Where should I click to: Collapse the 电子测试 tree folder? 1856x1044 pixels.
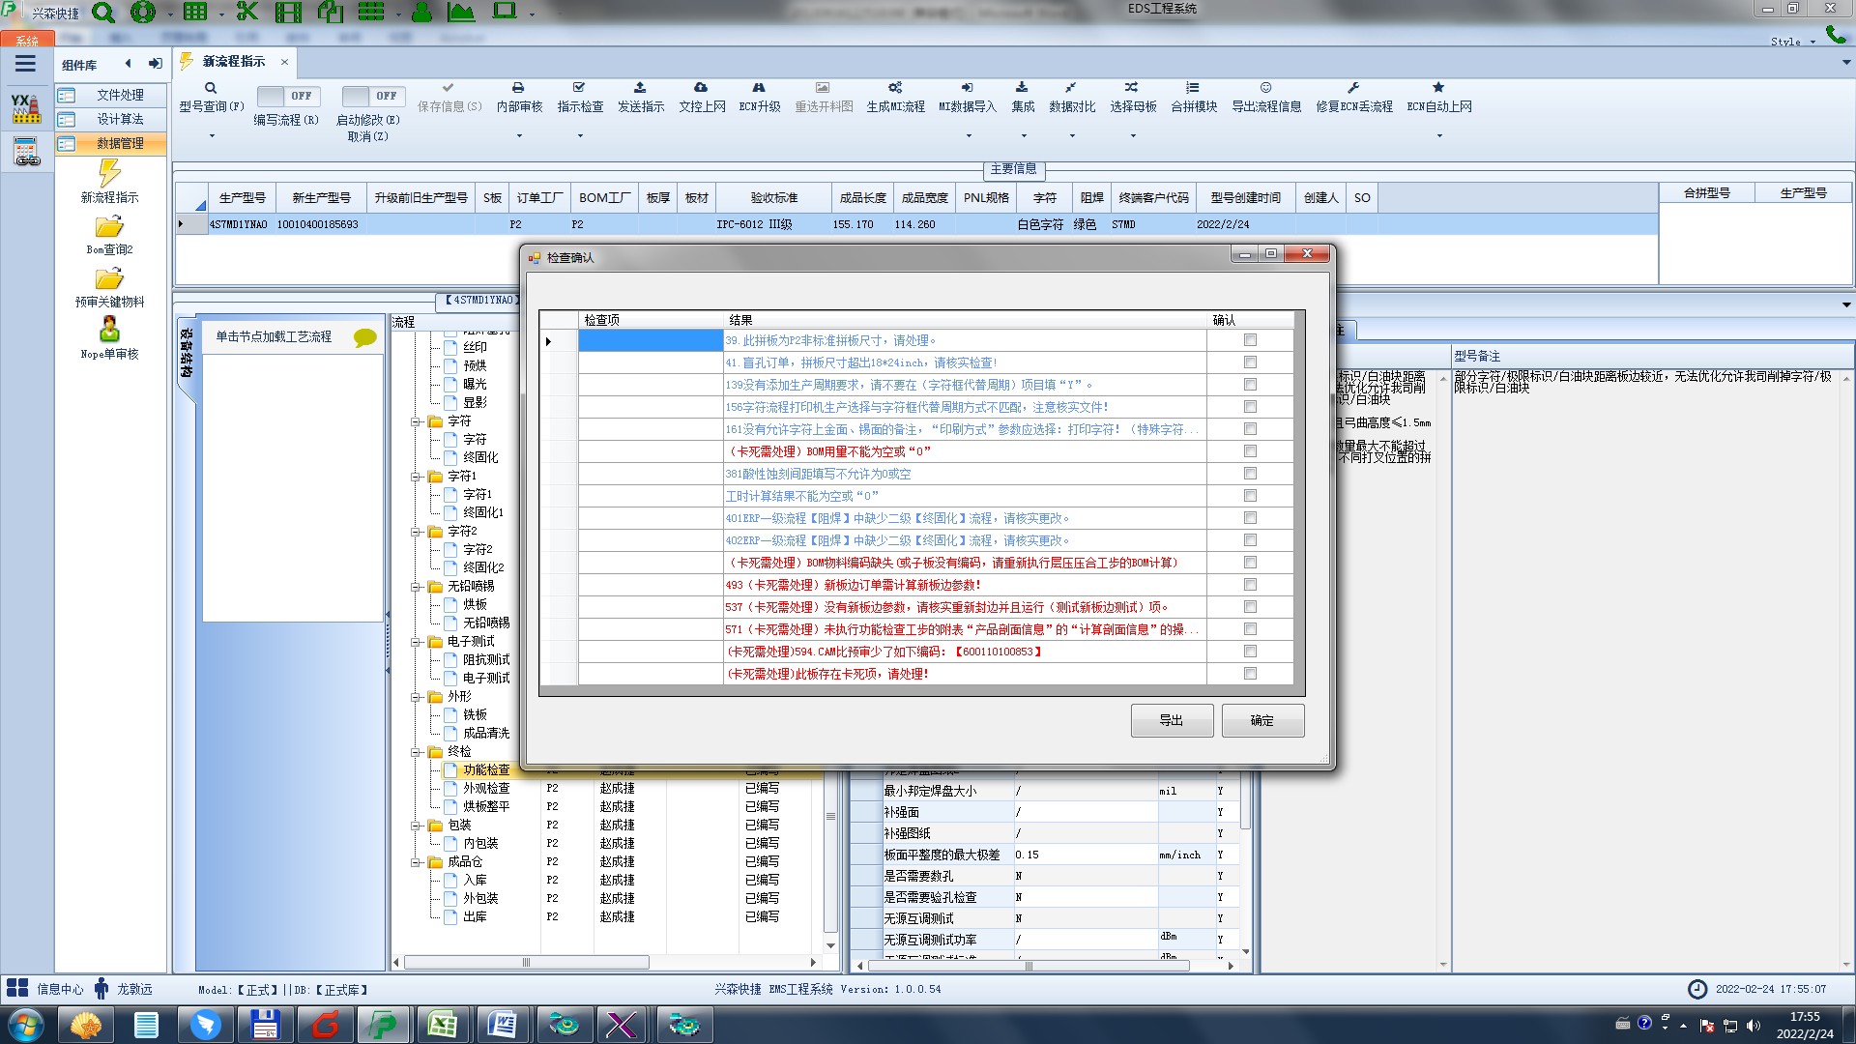(x=417, y=642)
